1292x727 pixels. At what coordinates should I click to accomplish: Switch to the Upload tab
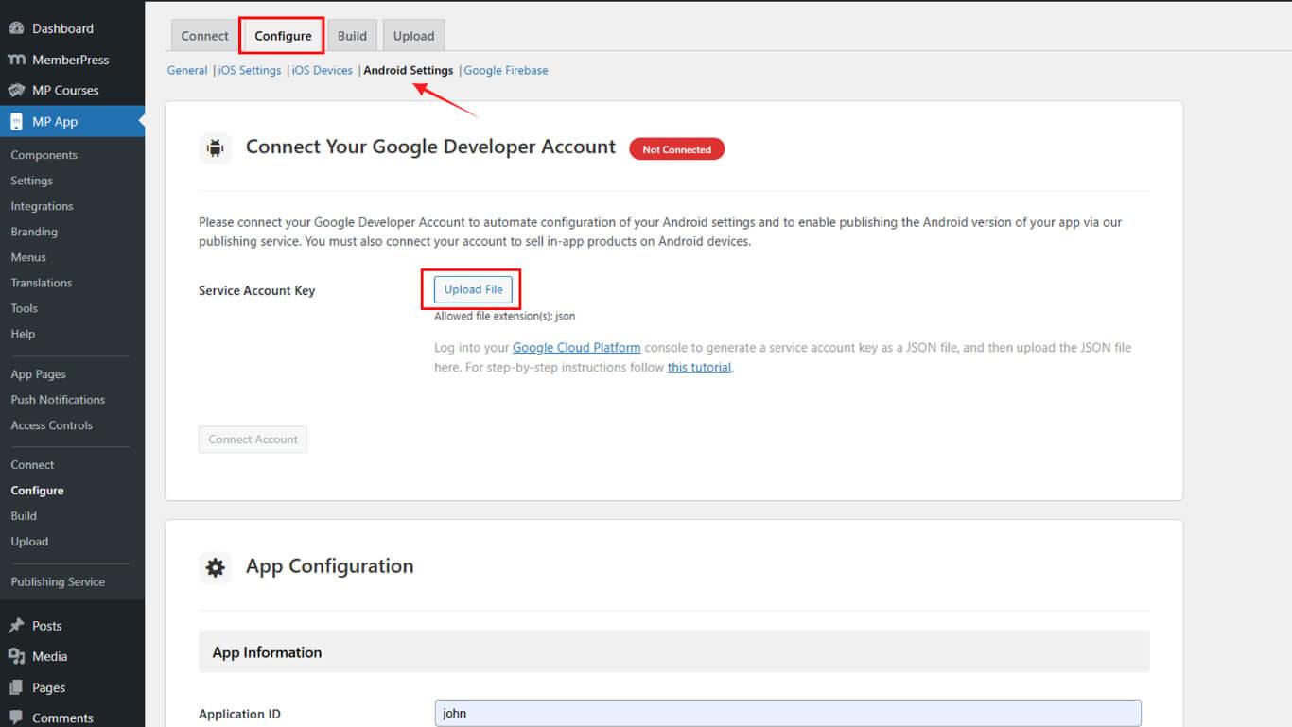(x=413, y=36)
